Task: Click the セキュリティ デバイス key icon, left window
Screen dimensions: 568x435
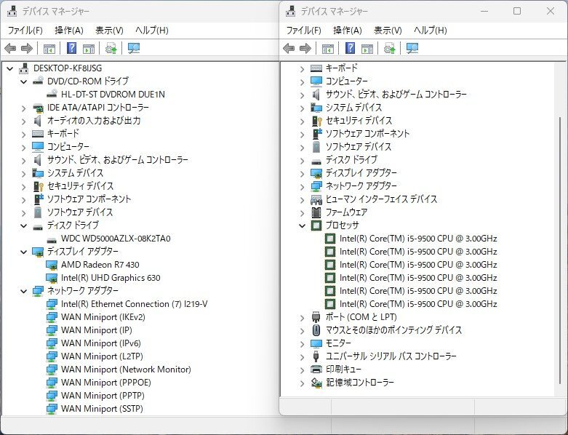Action: pos(38,186)
